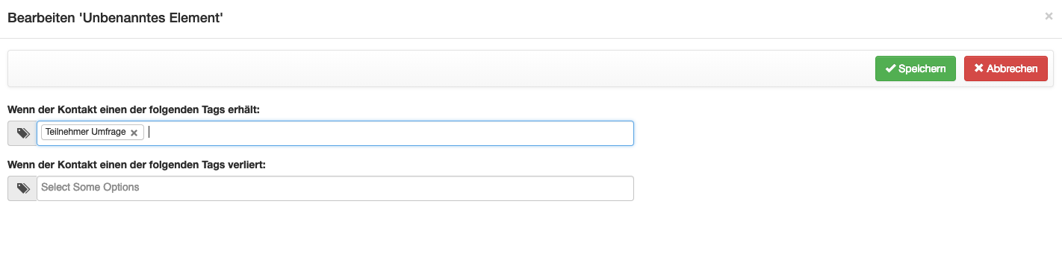Select the 'Teilnehmer Umfrage' tag chip

coord(86,132)
